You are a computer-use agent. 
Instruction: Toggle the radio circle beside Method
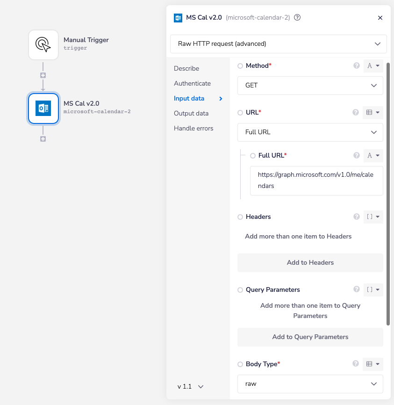(240, 66)
